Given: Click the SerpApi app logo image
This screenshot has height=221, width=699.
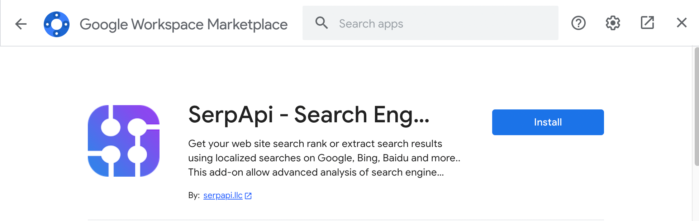Looking at the screenshot, I should pyautogui.click(x=124, y=141).
